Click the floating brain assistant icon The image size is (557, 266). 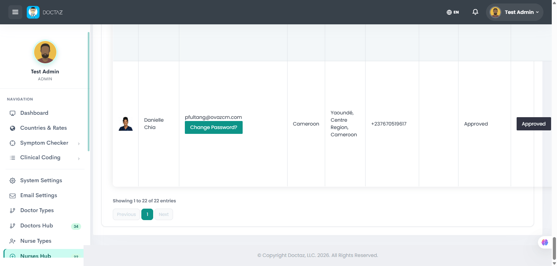(x=545, y=242)
